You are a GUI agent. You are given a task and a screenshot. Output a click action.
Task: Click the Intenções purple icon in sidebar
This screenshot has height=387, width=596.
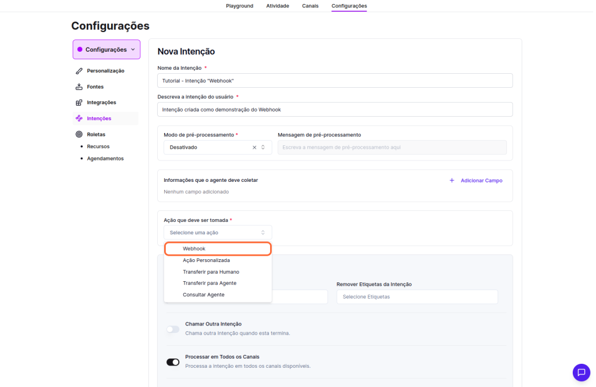pyautogui.click(x=79, y=119)
